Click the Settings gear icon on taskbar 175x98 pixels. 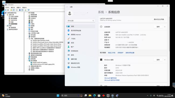coord(113,96)
